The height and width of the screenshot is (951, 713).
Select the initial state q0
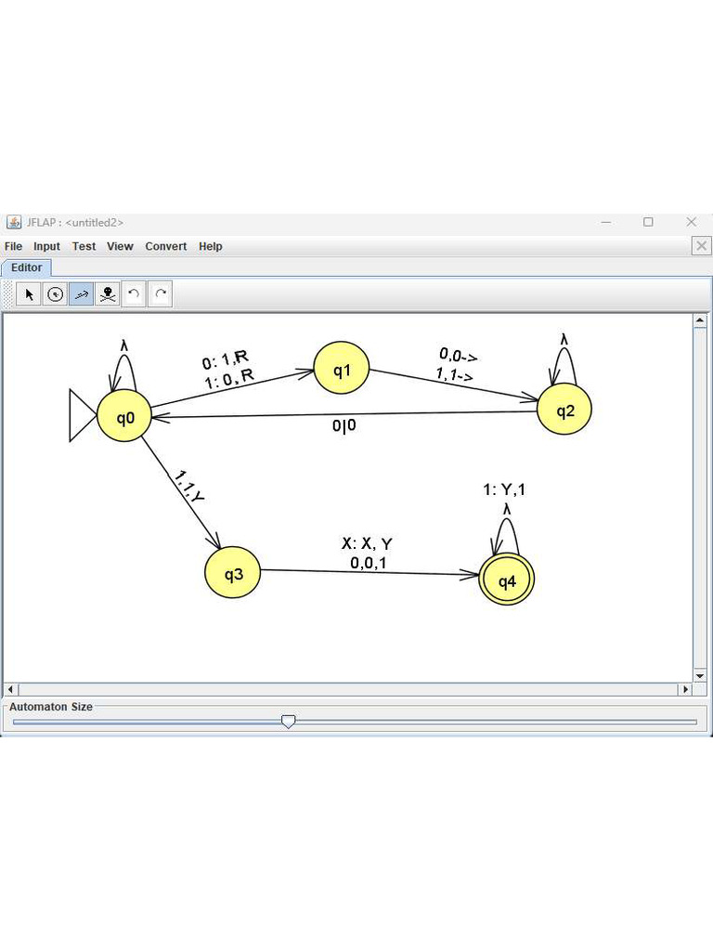pos(124,416)
